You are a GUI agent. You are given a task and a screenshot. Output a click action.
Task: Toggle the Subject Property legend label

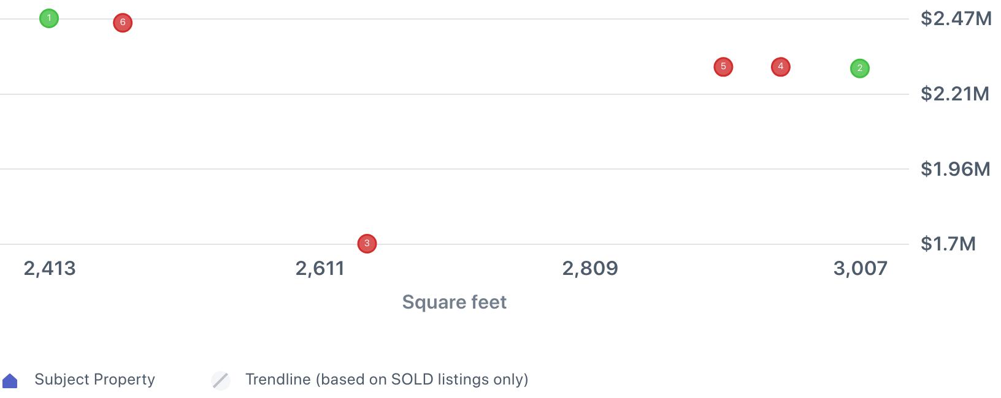(x=94, y=380)
